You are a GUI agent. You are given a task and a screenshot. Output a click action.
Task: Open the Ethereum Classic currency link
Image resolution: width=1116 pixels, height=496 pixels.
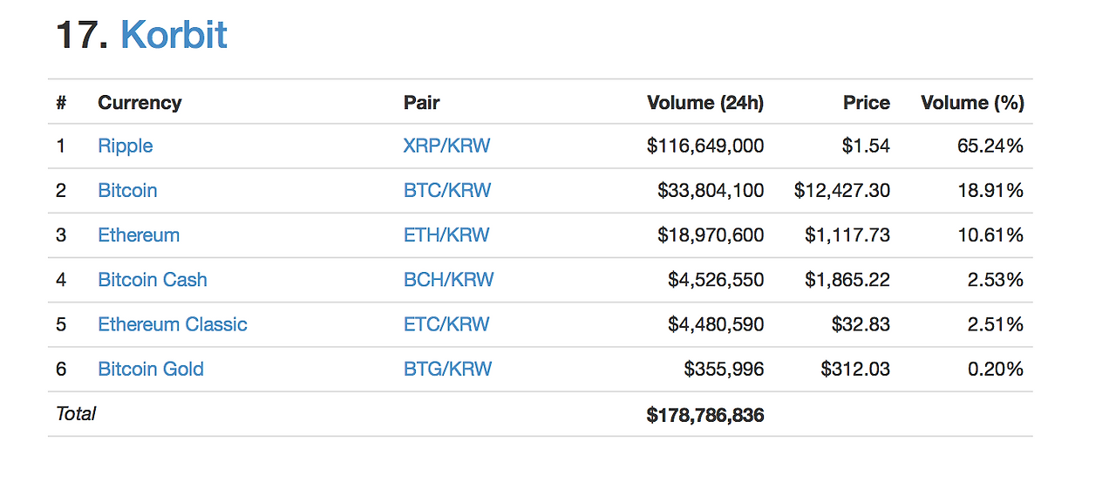[173, 324]
